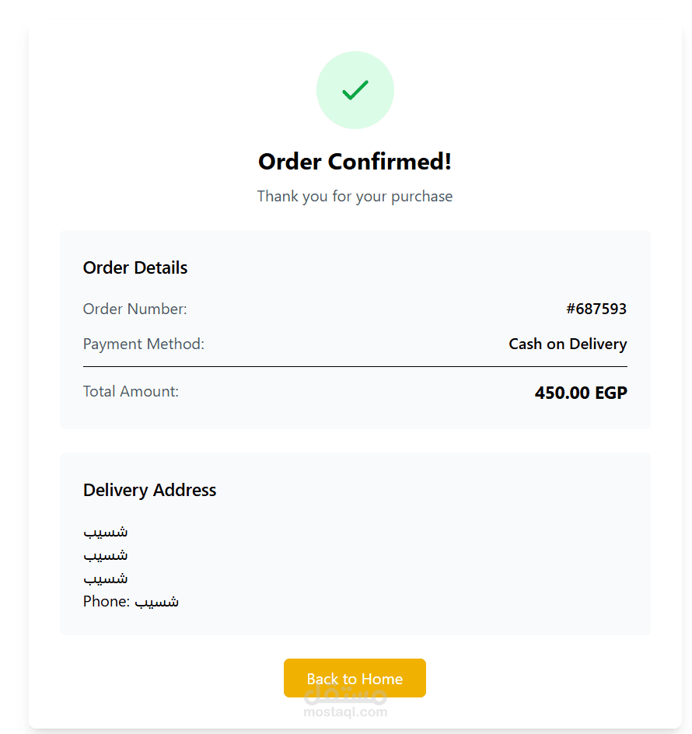Click the middle Arabic delivery address line

(x=106, y=555)
